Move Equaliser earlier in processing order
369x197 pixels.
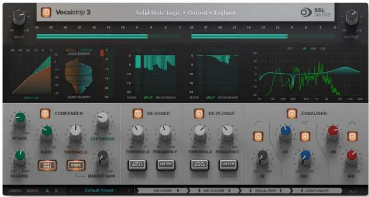pos(251,191)
